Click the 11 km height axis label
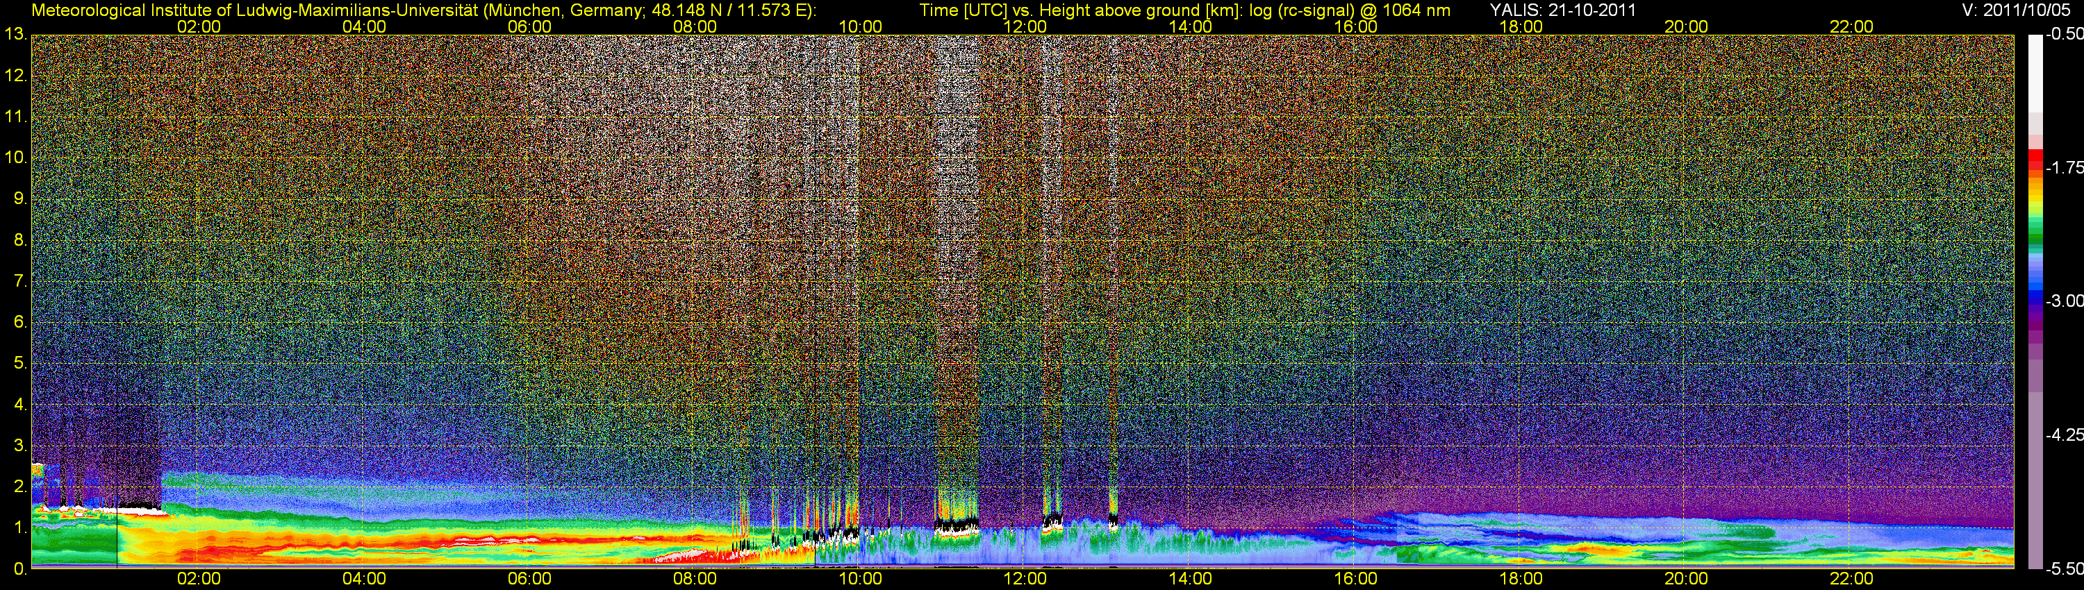The width and height of the screenshot is (2084, 590). [15, 117]
